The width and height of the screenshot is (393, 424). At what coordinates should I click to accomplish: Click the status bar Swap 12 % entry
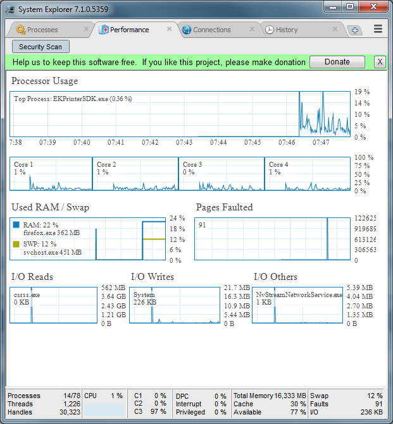point(346,396)
